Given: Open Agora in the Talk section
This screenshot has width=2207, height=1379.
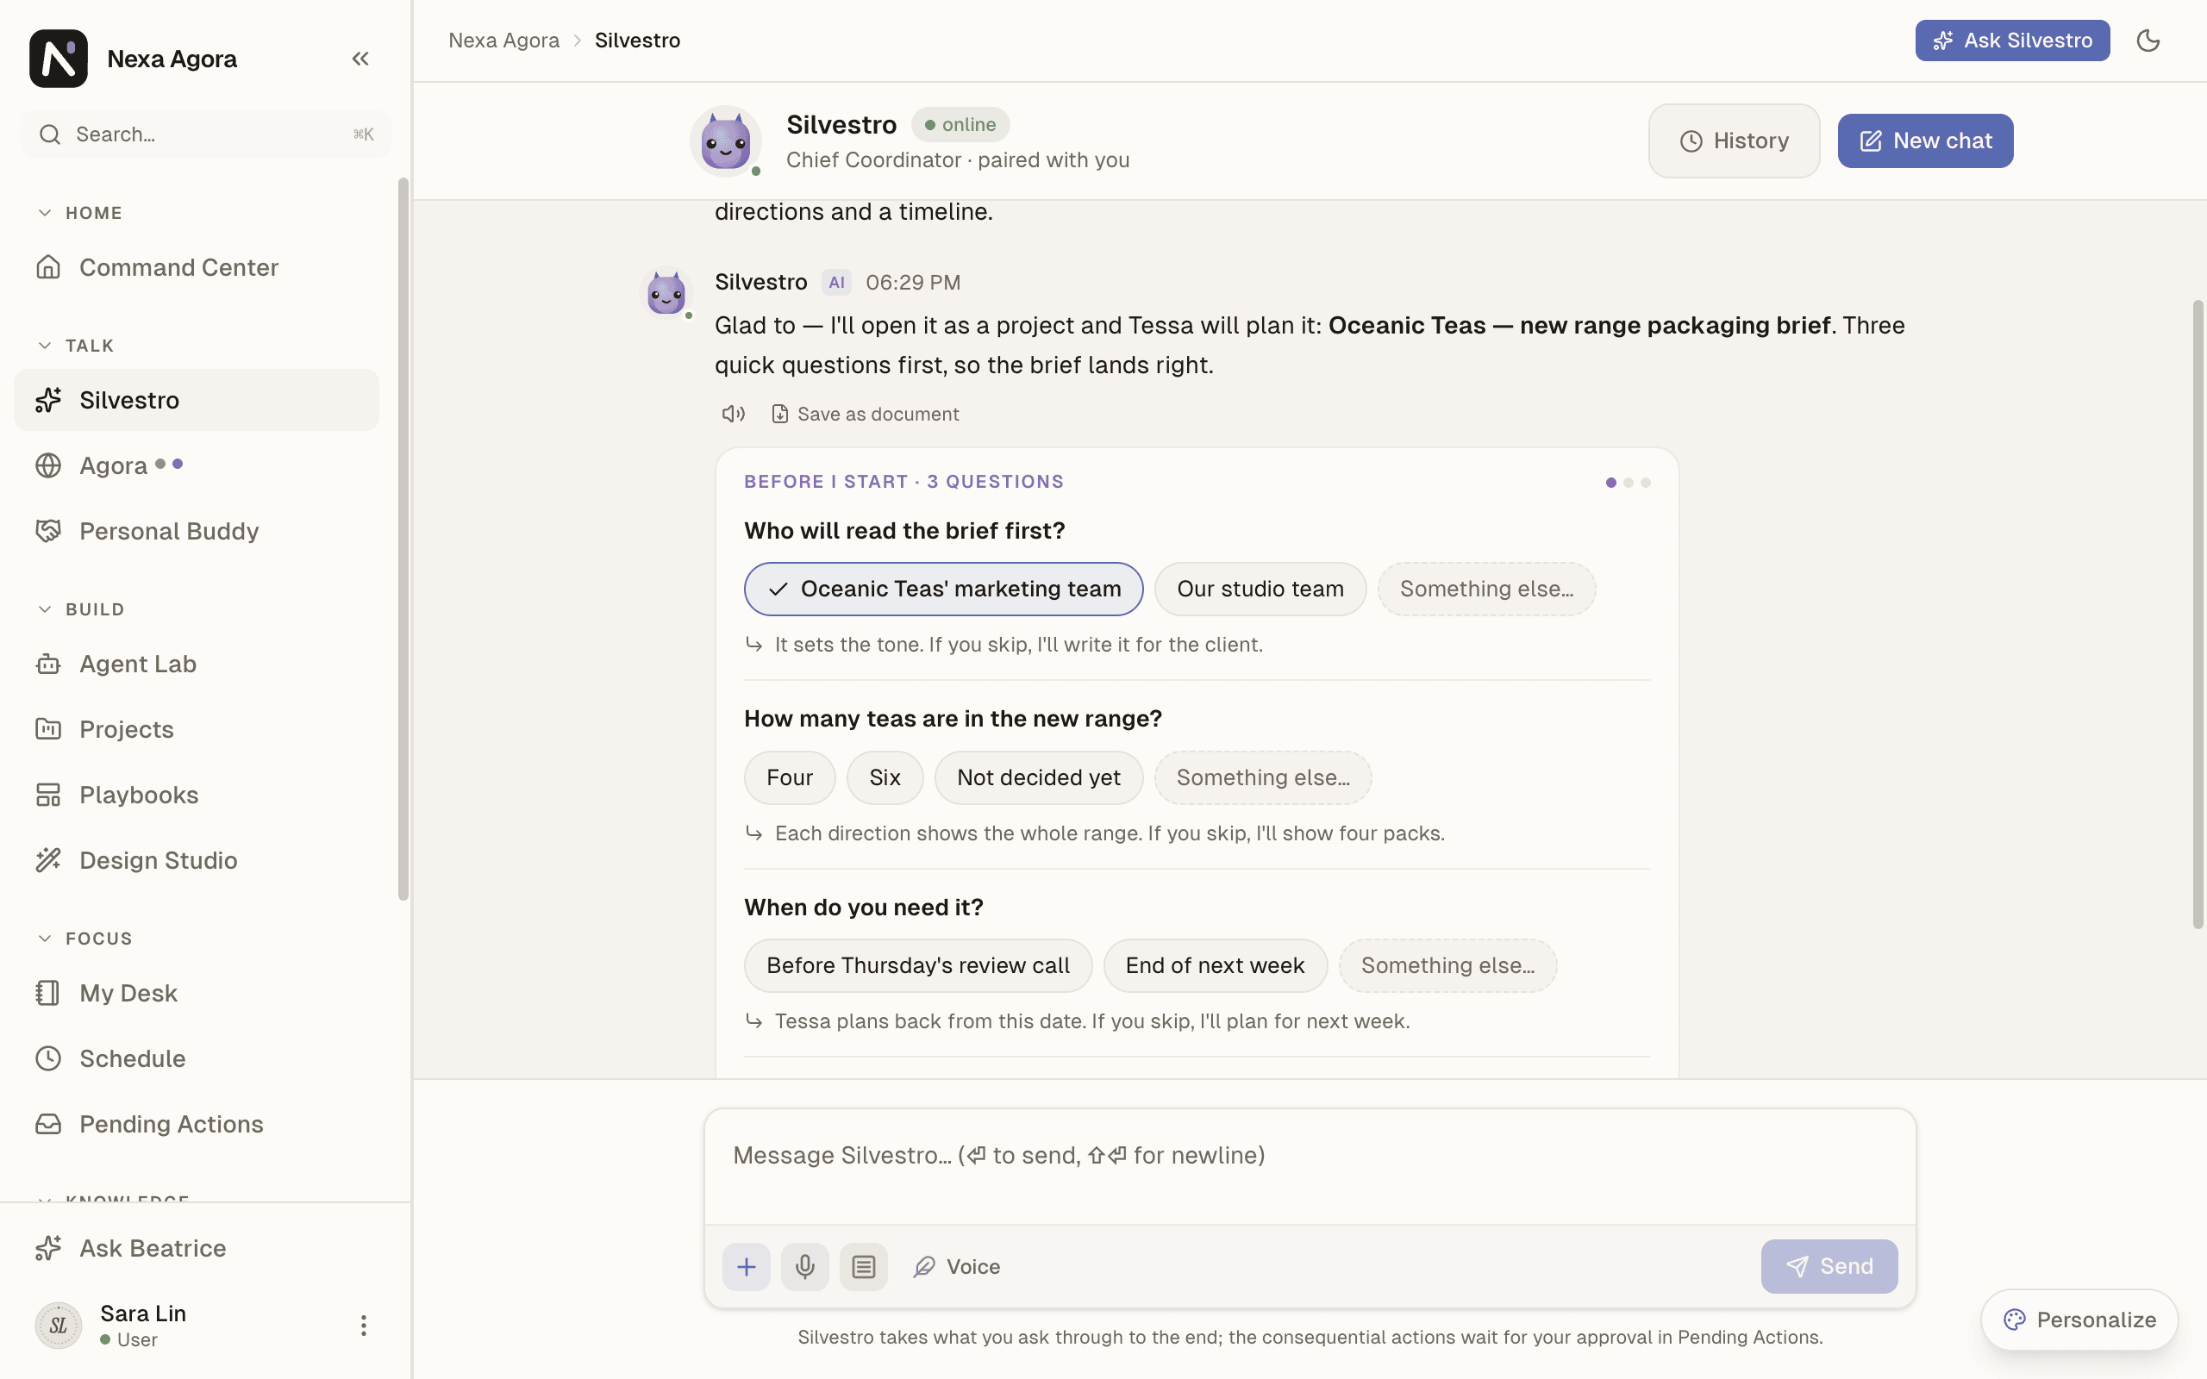Looking at the screenshot, I should click(x=196, y=466).
